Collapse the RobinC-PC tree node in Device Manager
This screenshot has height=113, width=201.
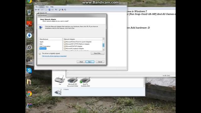click(x=36, y=13)
